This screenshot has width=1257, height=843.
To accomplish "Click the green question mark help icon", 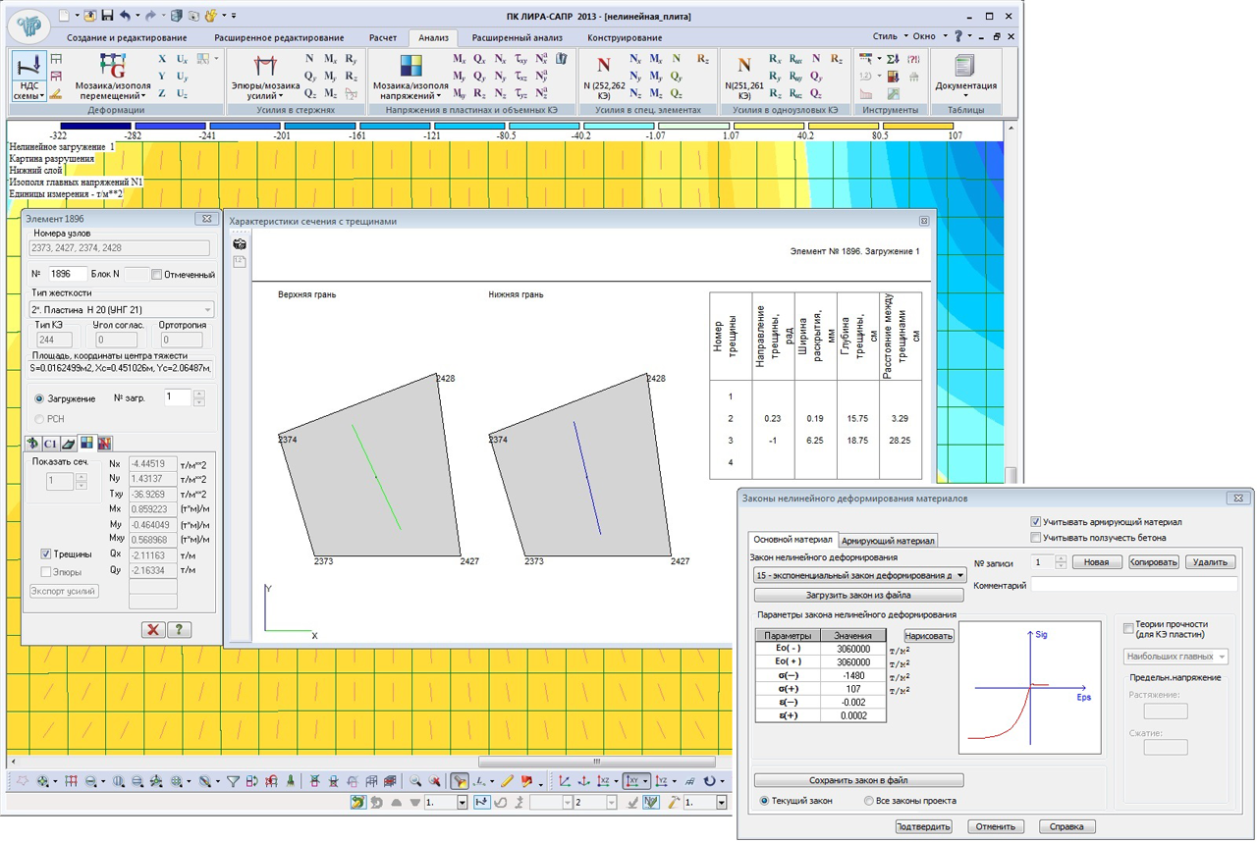I will pos(179,630).
